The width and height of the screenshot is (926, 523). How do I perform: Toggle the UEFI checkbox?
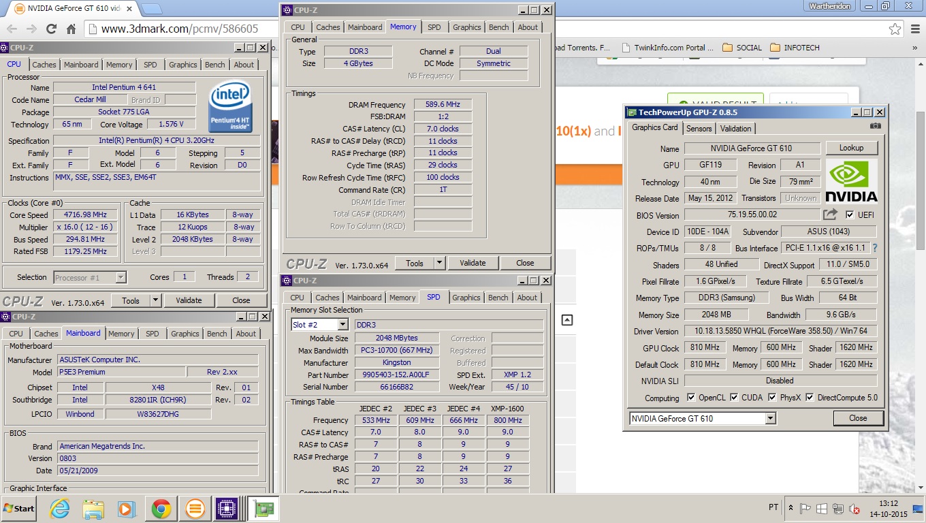tap(850, 215)
